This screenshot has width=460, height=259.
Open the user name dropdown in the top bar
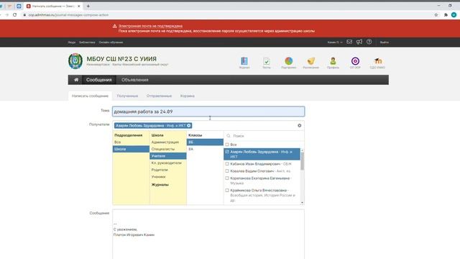[x=335, y=42]
